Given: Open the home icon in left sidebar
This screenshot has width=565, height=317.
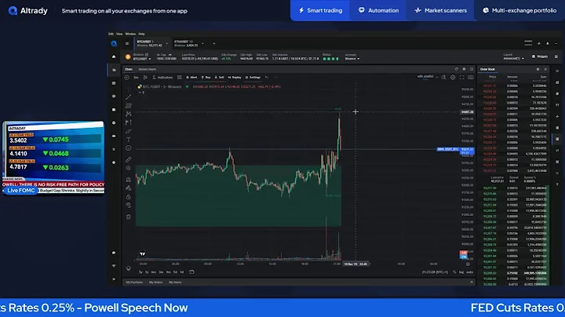Looking at the screenshot, I should 114,57.
